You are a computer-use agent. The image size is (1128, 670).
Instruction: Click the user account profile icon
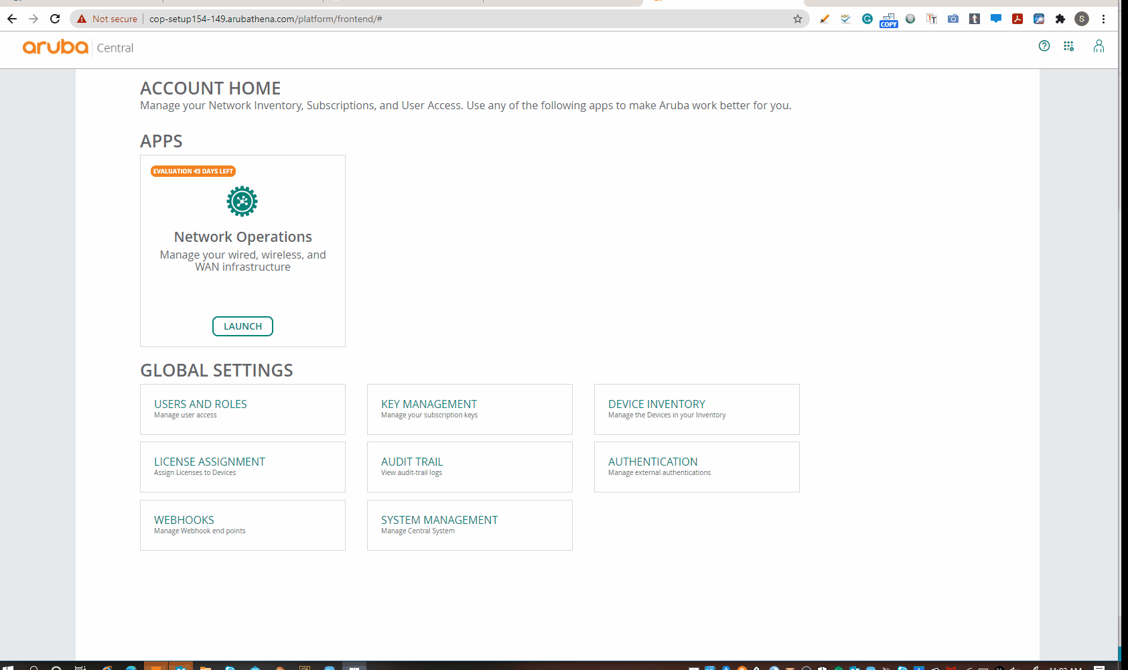[x=1099, y=46]
